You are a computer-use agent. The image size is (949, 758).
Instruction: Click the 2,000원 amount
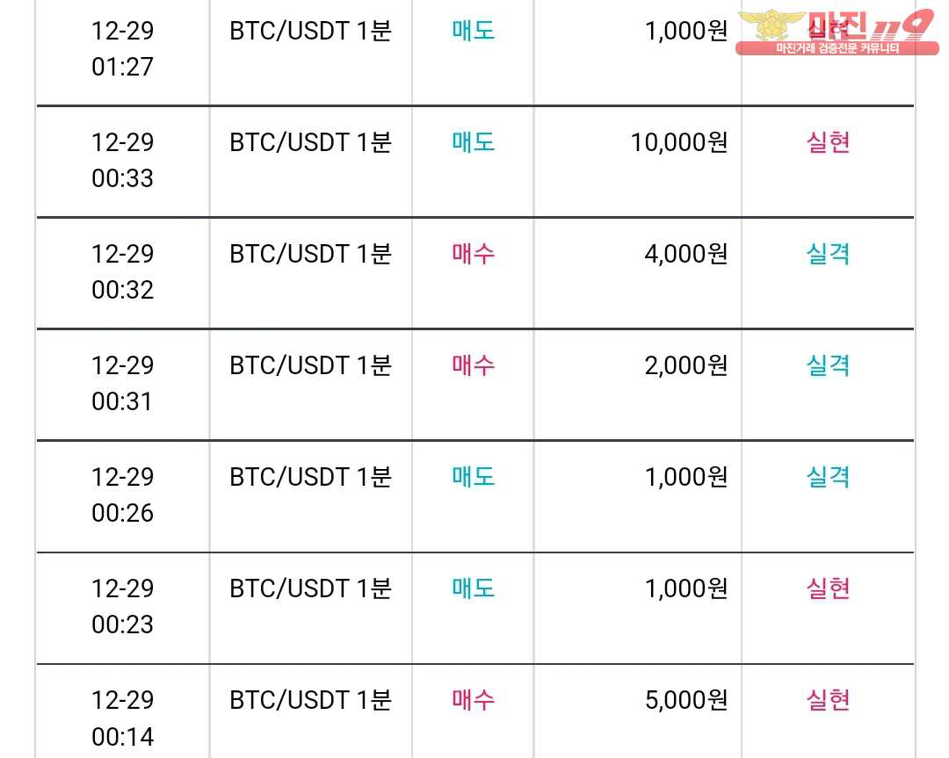[686, 365]
